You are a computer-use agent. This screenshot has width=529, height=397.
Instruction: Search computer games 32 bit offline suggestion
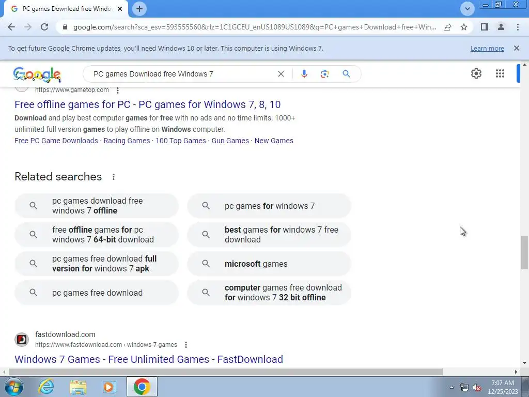point(269,293)
